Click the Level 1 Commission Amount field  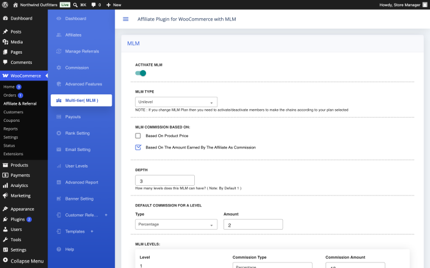(355, 266)
